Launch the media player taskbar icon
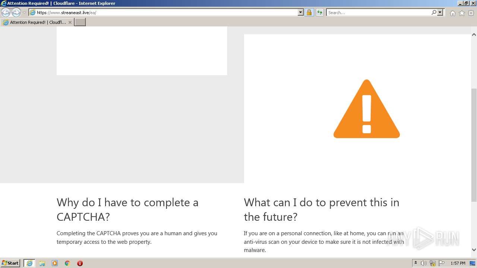477x268 pixels. [x=55, y=263]
